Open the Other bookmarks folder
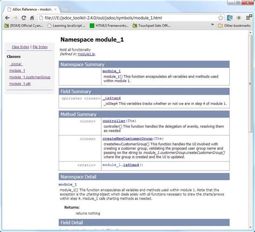This screenshot has width=255, height=232. [234, 26]
